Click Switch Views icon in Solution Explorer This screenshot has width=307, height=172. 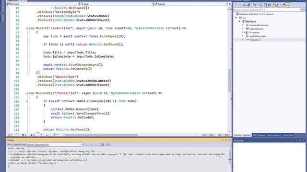pyautogui.click(x=248, y=5)
